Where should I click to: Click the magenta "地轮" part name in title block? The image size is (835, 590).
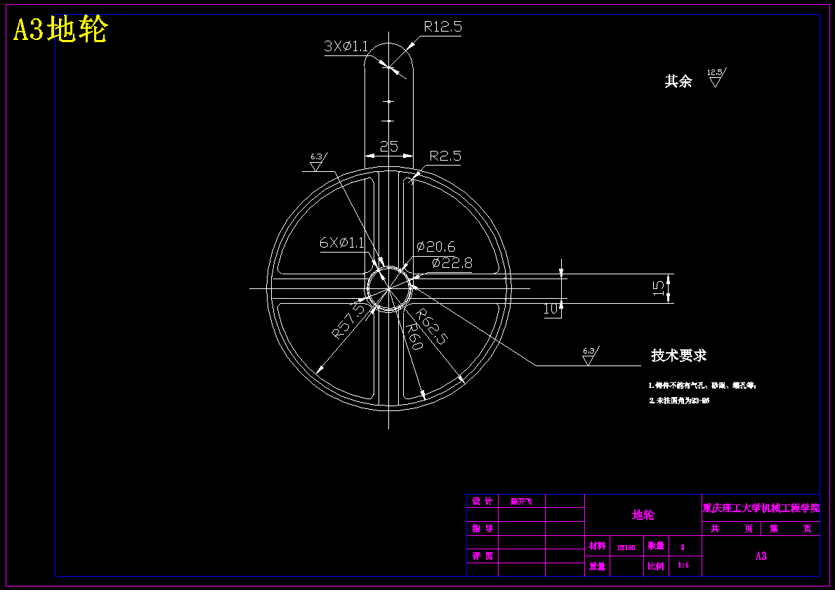(x=643, y=515)
